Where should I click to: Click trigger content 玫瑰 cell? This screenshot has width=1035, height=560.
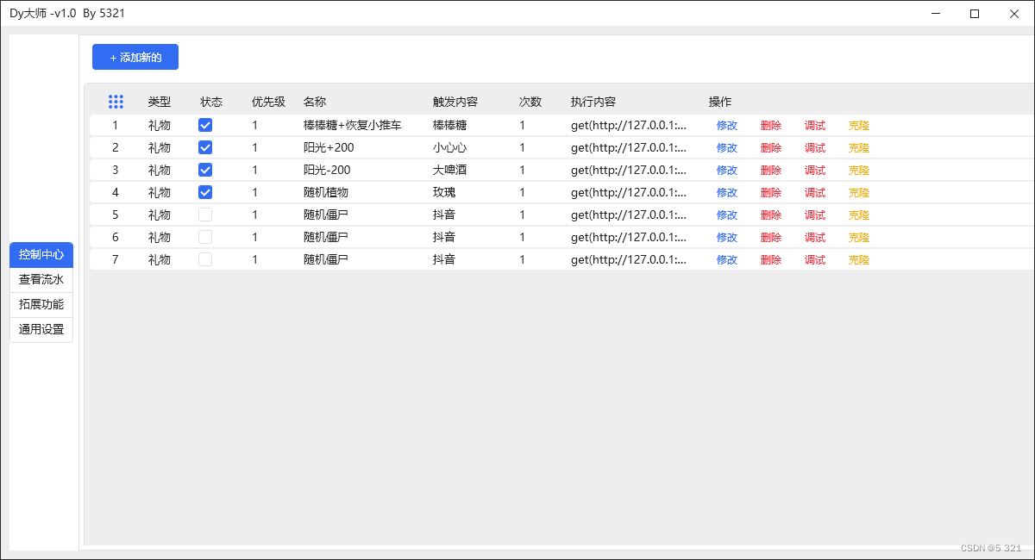444,192
